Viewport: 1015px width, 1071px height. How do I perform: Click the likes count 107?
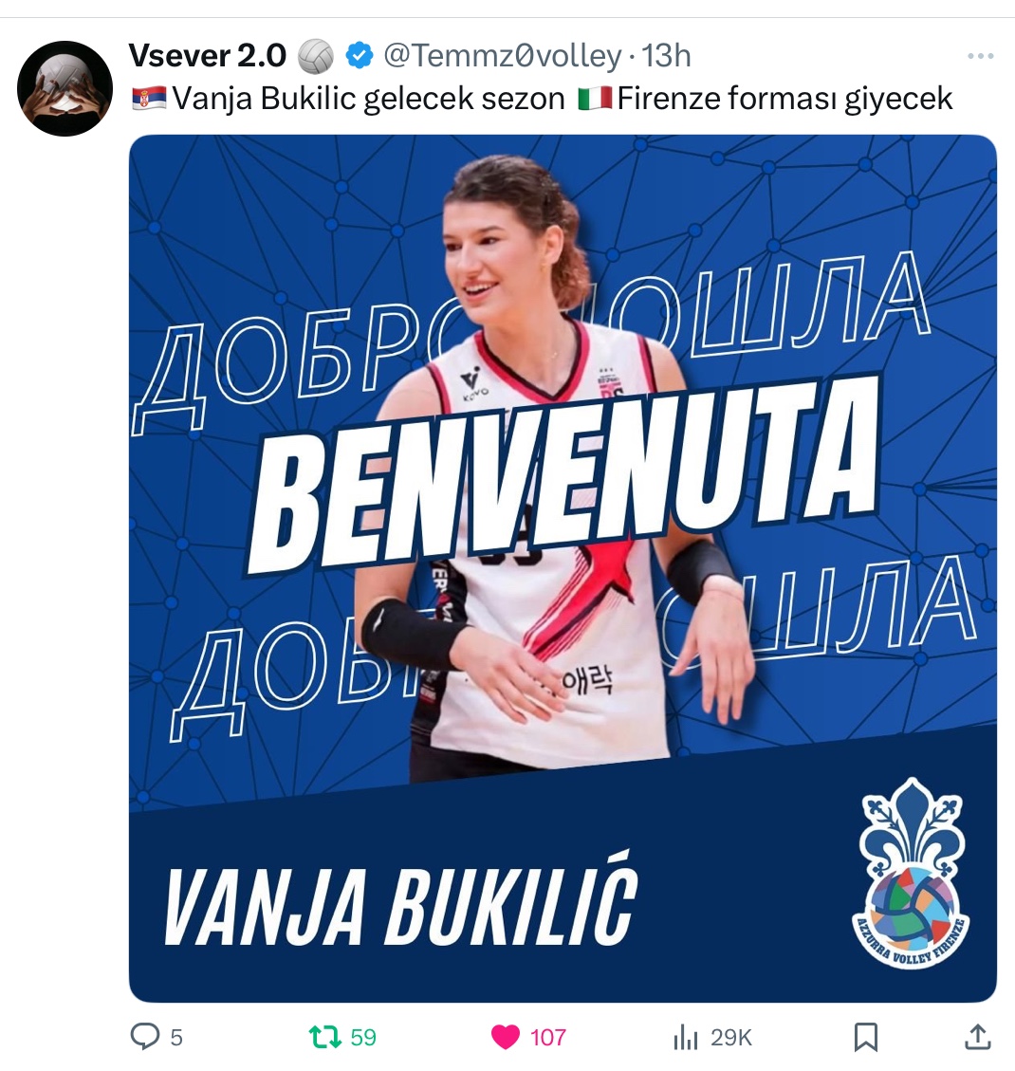547,1037
